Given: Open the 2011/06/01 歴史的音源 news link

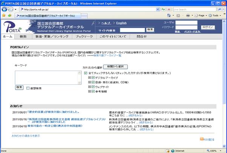Looking at the screenshot, I should pos(54,112).
